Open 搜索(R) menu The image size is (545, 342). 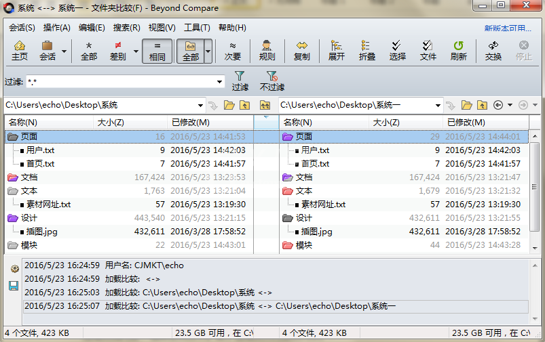pyautogui.click(x=126, y=28)
